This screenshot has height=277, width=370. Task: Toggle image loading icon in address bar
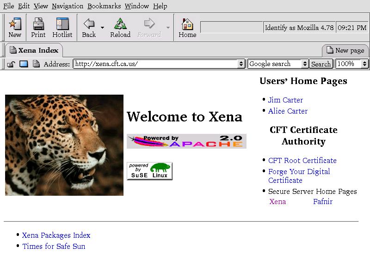pyautogui.click(x=24, y=64)
